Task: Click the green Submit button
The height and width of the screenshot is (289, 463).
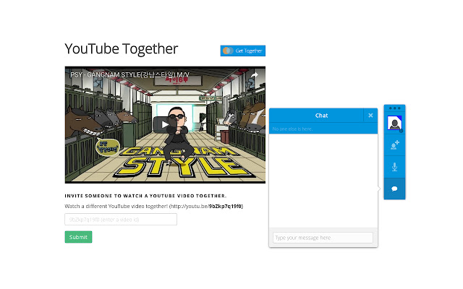Action: (x=78, y=237)
